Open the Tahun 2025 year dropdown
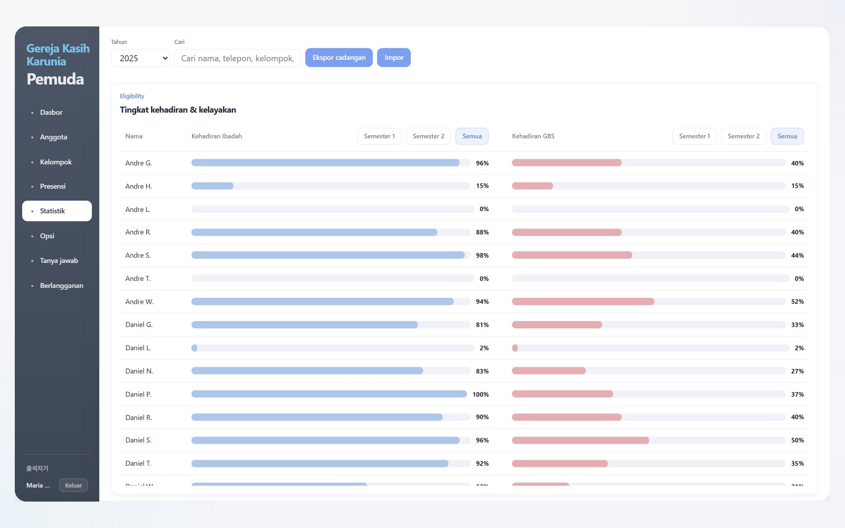845x528 pixels. tap(140, 58)
